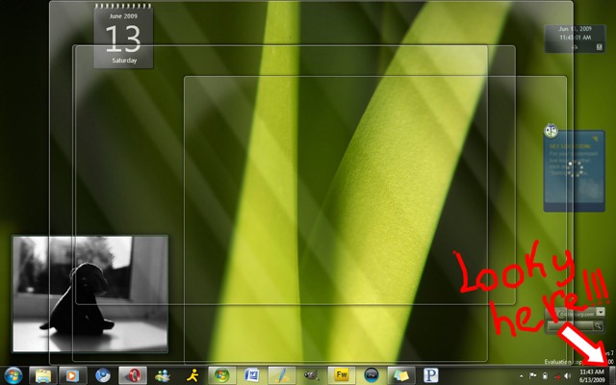The image size is (616, 385).
Task: Open the Pandora 'P' taskbar icon
Action: (x=431, y=375)
